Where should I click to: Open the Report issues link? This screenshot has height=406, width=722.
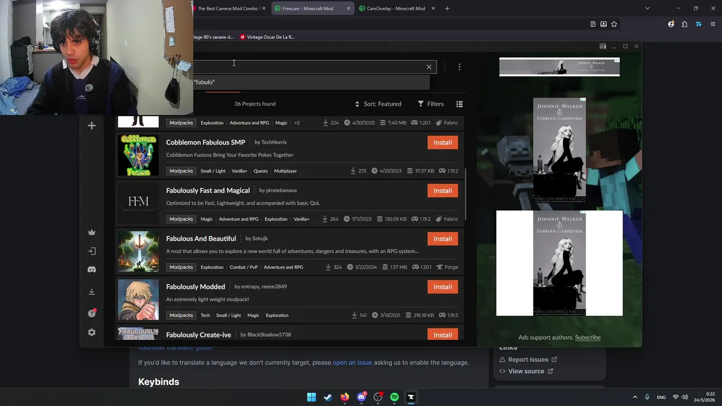(528, 360)
